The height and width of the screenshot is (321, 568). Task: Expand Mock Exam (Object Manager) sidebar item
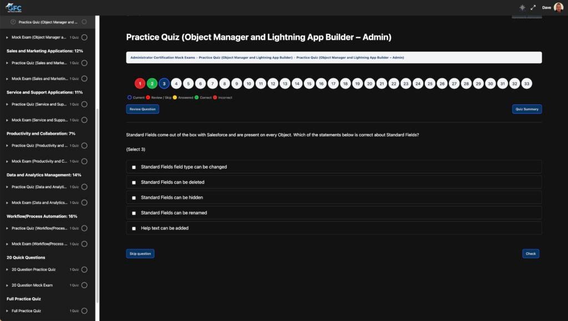[7, 37]
